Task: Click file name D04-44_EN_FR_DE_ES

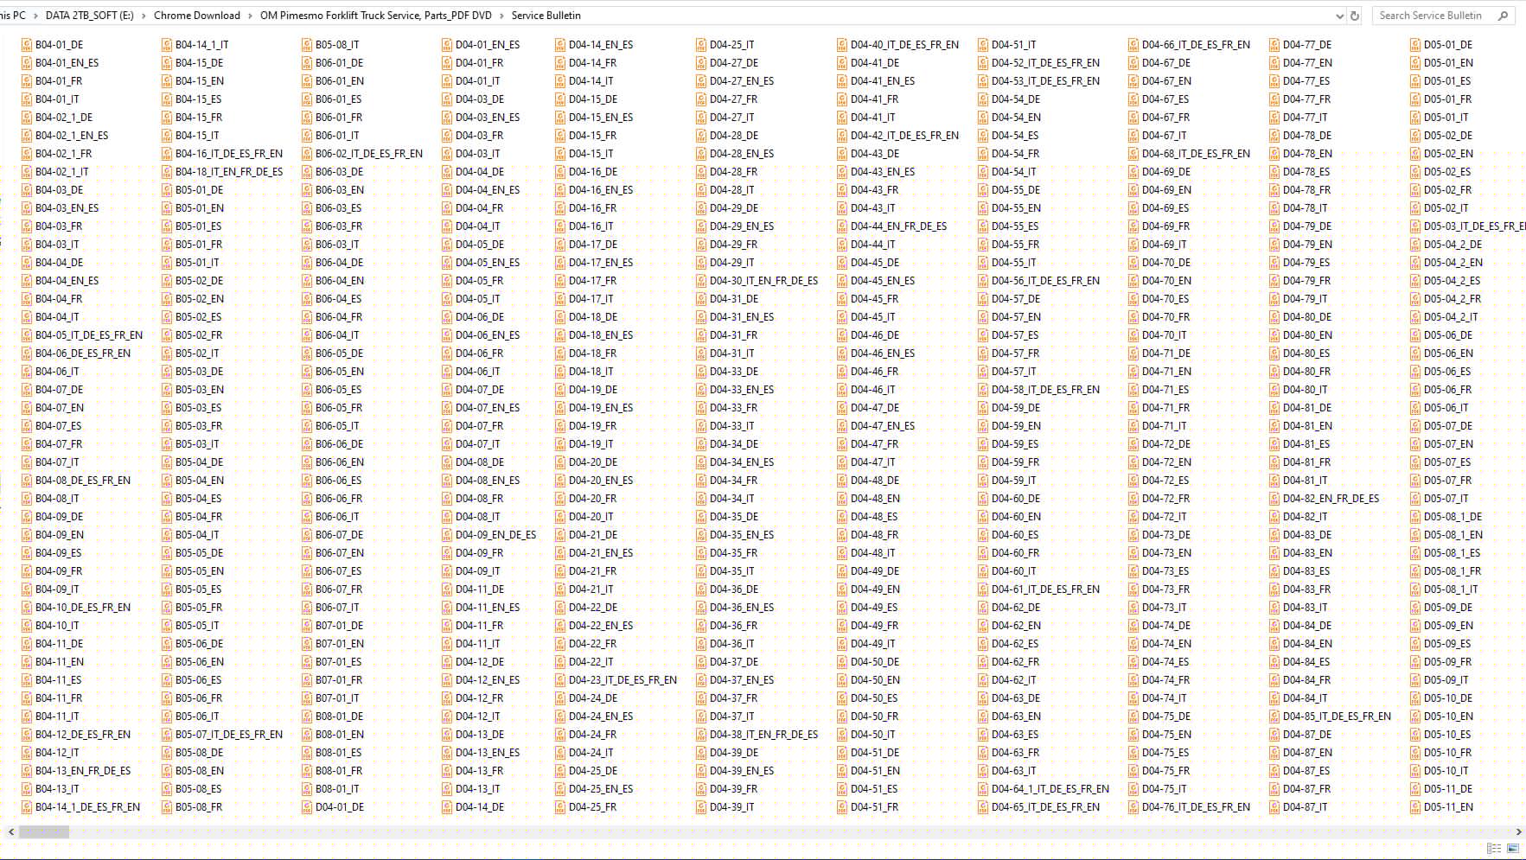Action: coord(899,226)
